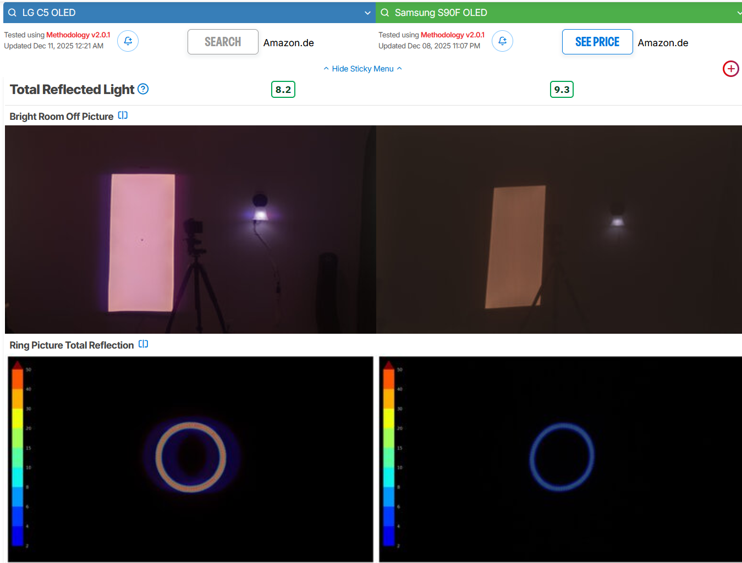Click the Total Reflected Light heading
The image size is (742, 563).
coord(72,90)
